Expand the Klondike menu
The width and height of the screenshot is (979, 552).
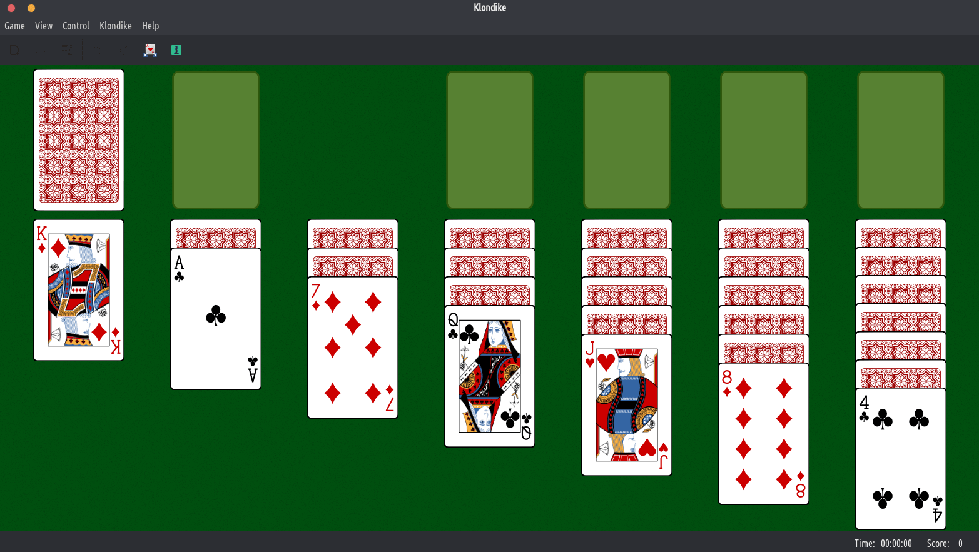point(116,26)
